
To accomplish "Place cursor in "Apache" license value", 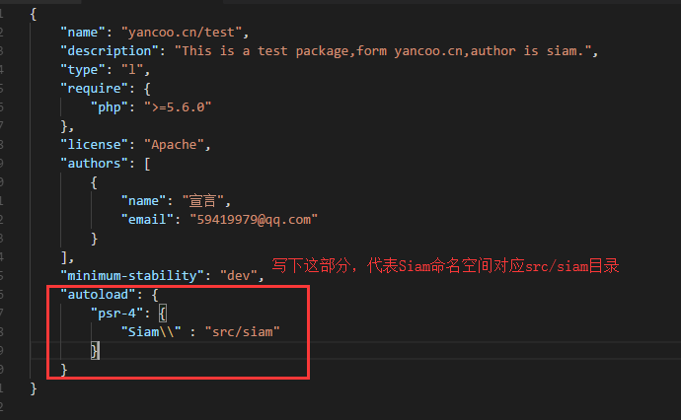I will point(174,145).
